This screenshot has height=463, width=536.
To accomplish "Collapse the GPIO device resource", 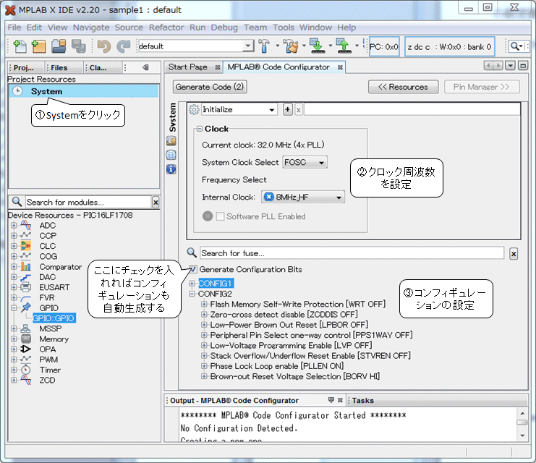I will pyautogui.click(x=14, y=307).
